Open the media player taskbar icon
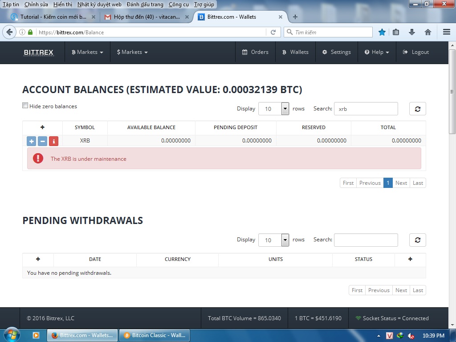The width and height of the screenshot is (456, 342). [x=36, y=335]
